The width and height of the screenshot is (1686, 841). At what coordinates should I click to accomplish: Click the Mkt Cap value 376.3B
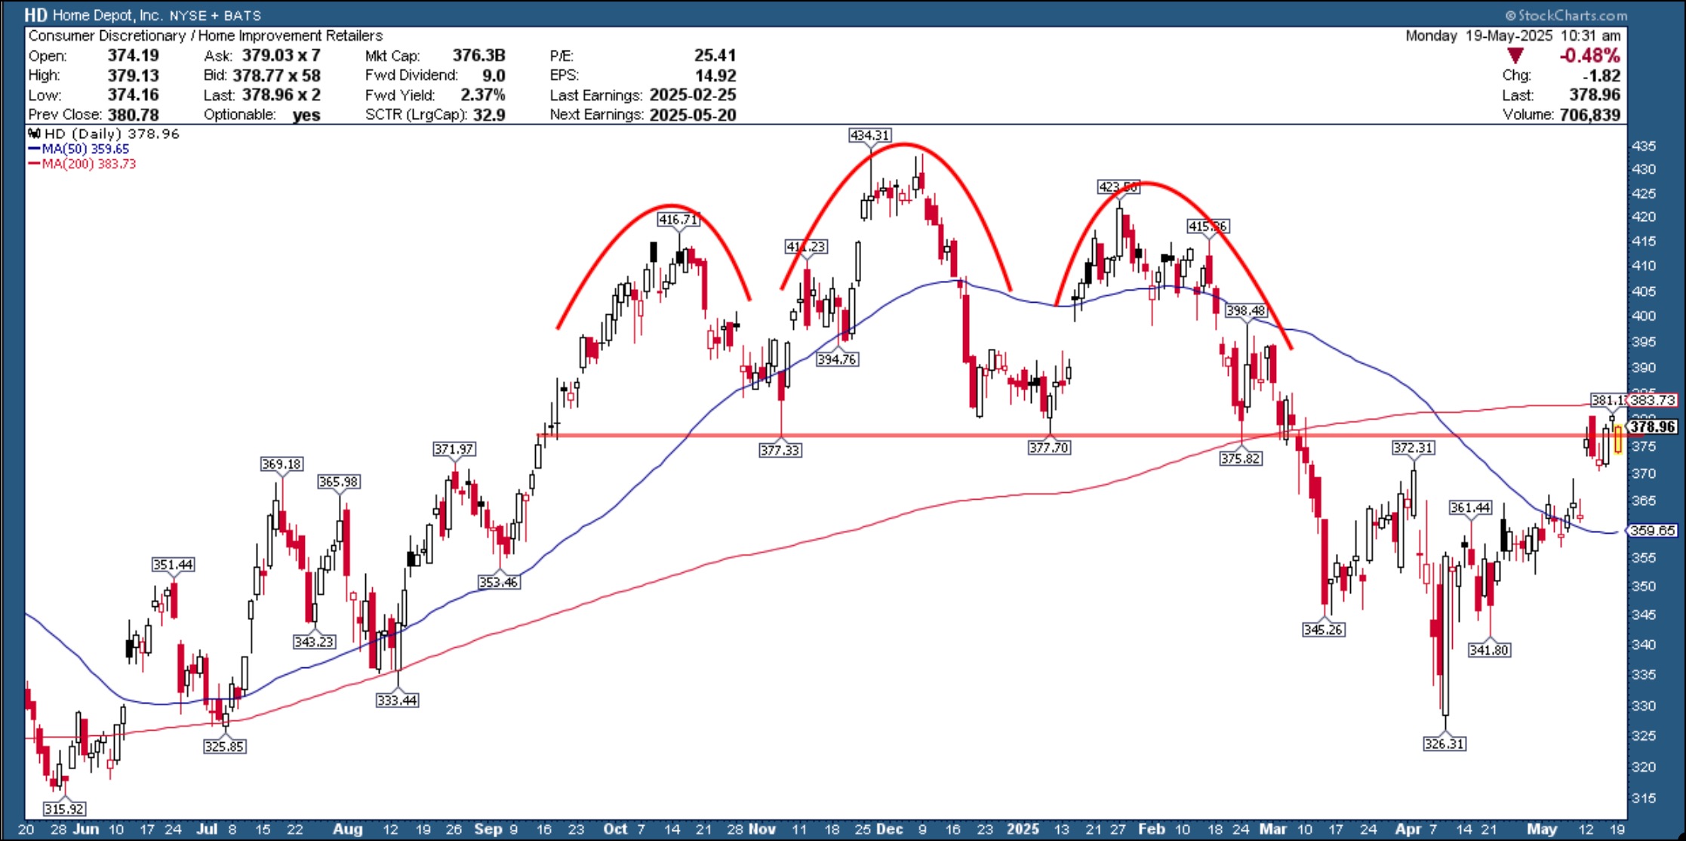[x=478, y=55]
